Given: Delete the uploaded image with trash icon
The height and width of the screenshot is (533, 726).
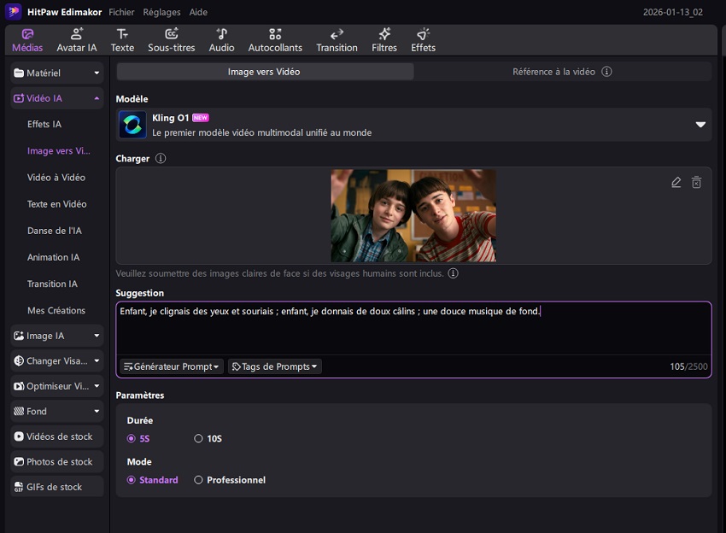Looking at the screenshot, I should 696,183.
